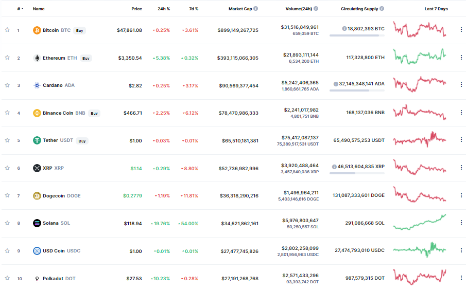Open more options menu for Solana row
Screen dimensions: 466x291
coord(461,223)
